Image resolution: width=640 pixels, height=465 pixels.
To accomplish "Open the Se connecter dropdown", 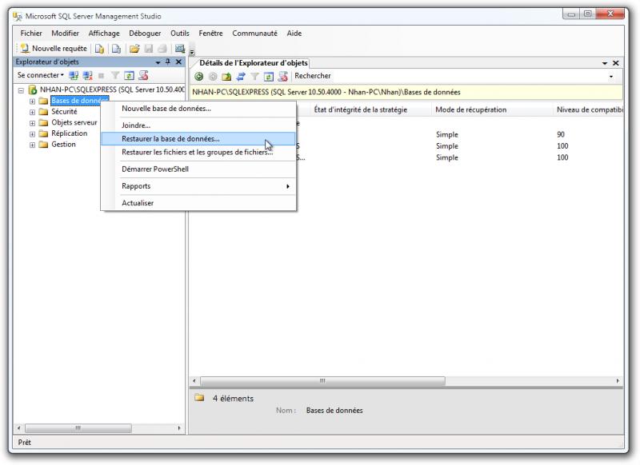I will (41, 75).
